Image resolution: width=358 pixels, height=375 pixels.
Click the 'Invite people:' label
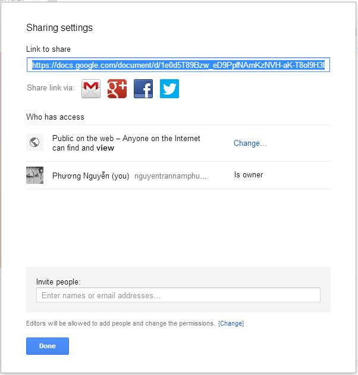[58, 282]
